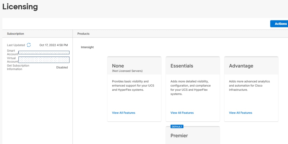This screenshot has width=288, height=144.
Task: Refresh the Last Updated subscription icon
Action: 29,45
